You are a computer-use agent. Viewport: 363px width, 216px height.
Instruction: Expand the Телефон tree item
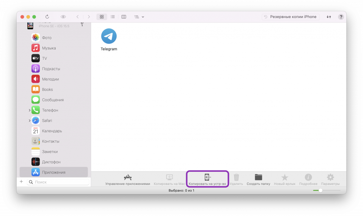coord(29,110)
